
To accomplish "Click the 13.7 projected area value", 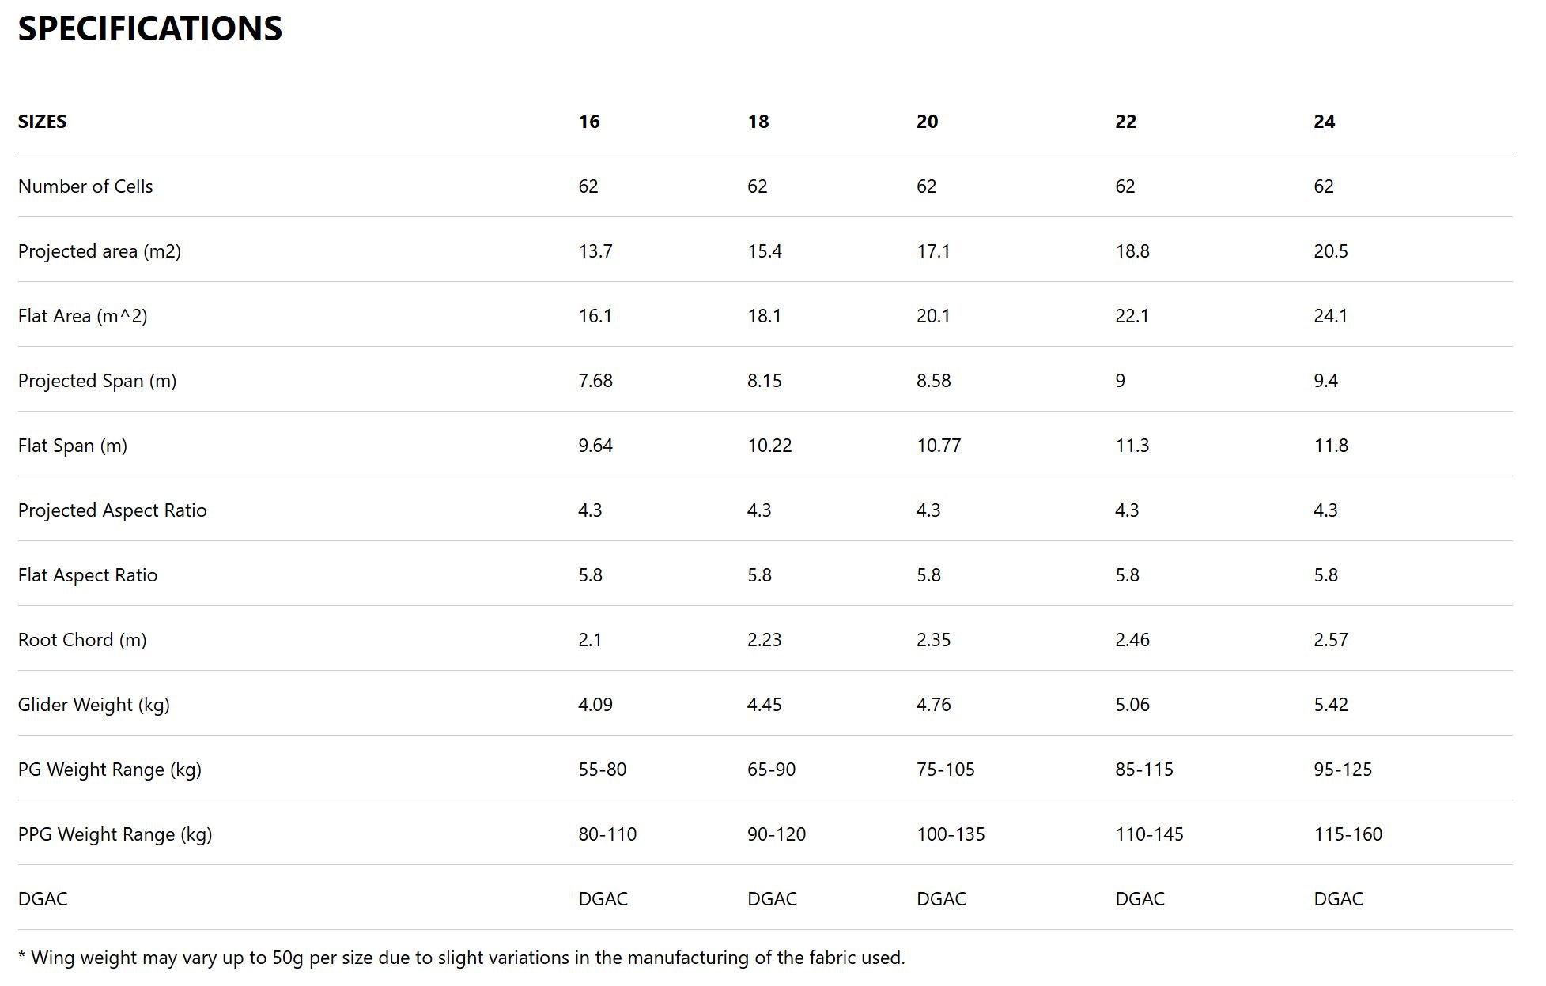I will point(595,251).
